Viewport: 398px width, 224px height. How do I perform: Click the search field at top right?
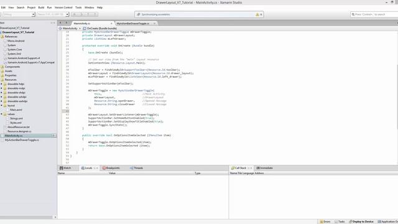[x=374, y=14]
